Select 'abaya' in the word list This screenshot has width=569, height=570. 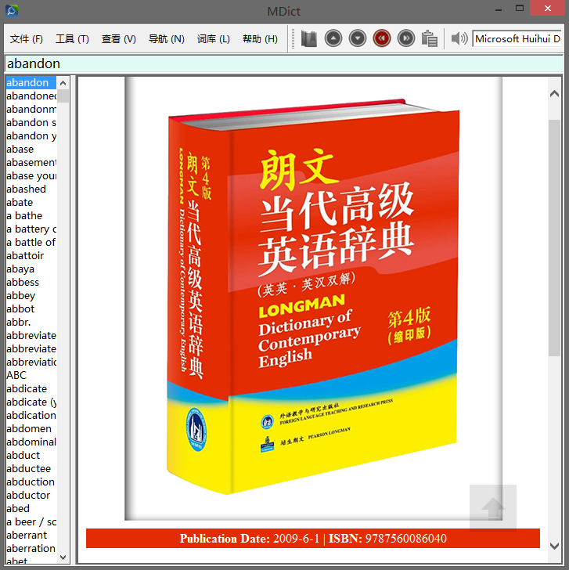(31, 269)
